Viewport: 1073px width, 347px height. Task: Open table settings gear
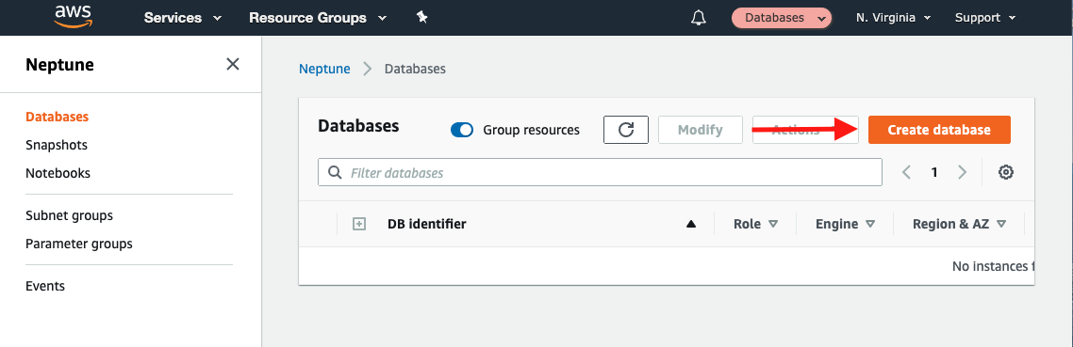pos(1005,173)
